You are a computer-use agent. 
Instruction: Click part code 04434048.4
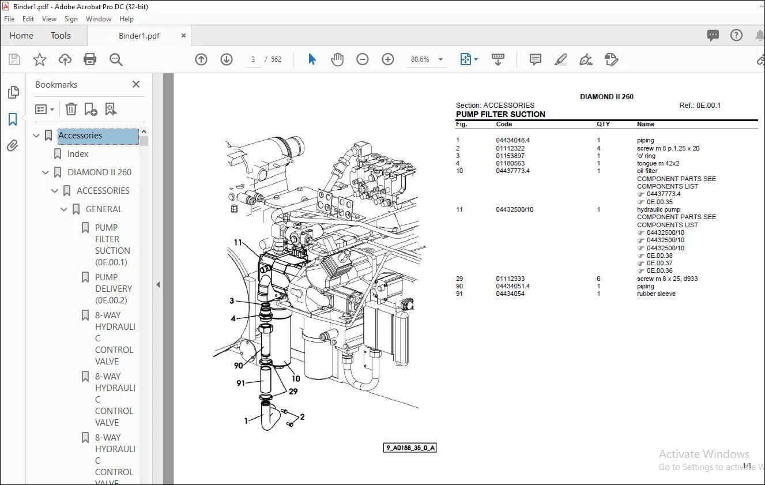512,140
